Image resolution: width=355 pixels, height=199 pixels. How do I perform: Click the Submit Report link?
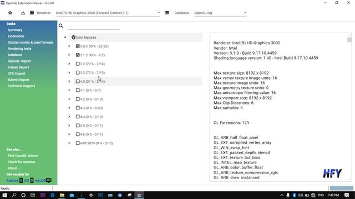point(18,80)
